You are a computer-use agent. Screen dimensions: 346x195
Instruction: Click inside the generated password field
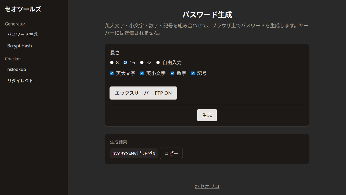coord(134,153)
